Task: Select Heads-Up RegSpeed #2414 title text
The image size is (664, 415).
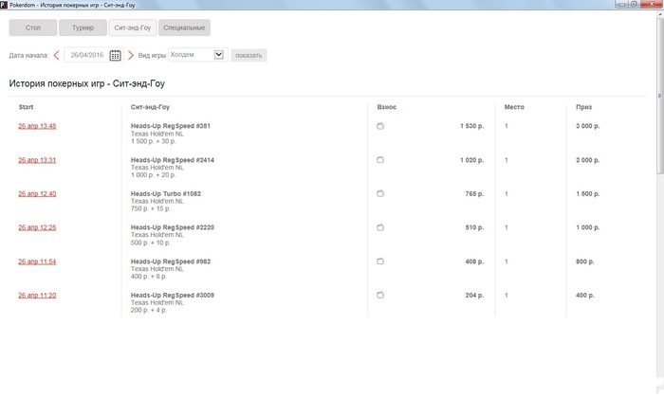Action: 173,160
